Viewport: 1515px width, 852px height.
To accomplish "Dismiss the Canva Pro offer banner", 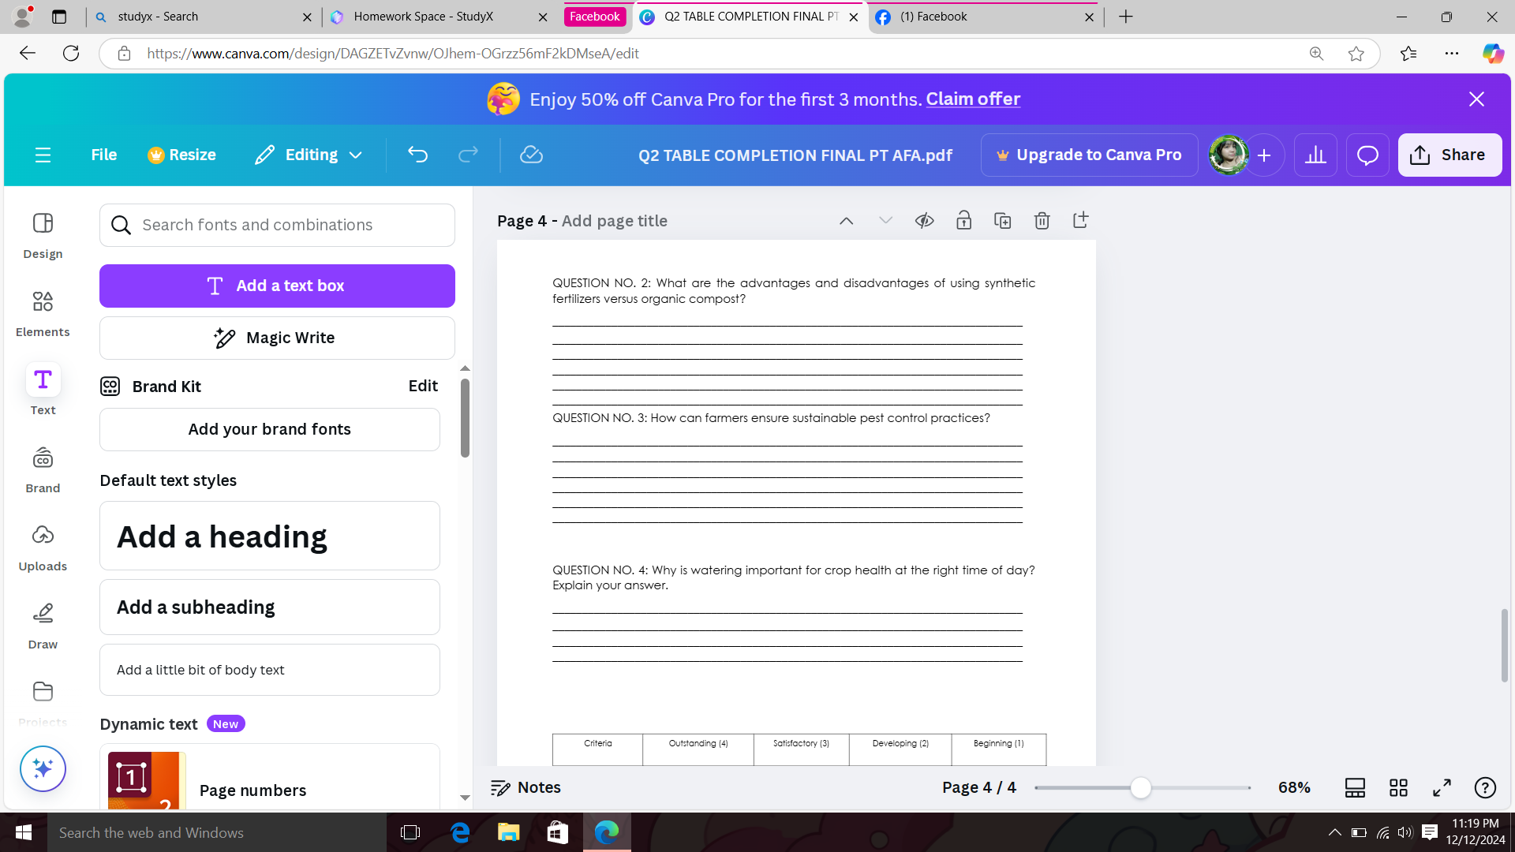I will click(1476, 99).
